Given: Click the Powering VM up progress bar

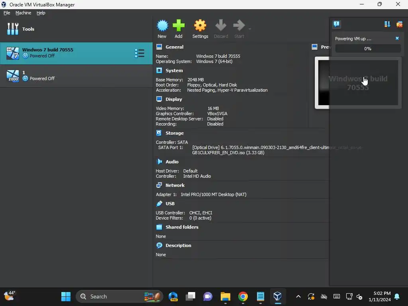Looking at the screenshot, I should click(x=368, y=49).
